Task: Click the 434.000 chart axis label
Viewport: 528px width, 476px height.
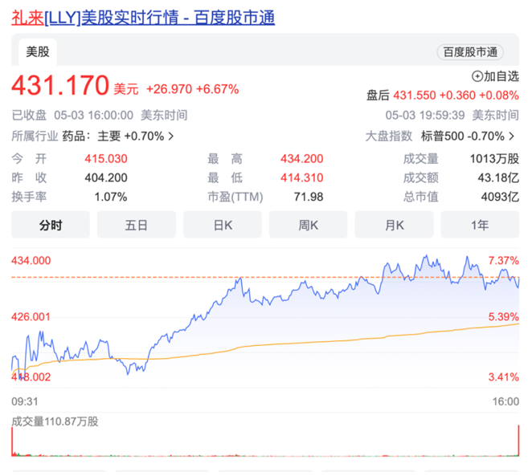Action: (x=31, y=260)
